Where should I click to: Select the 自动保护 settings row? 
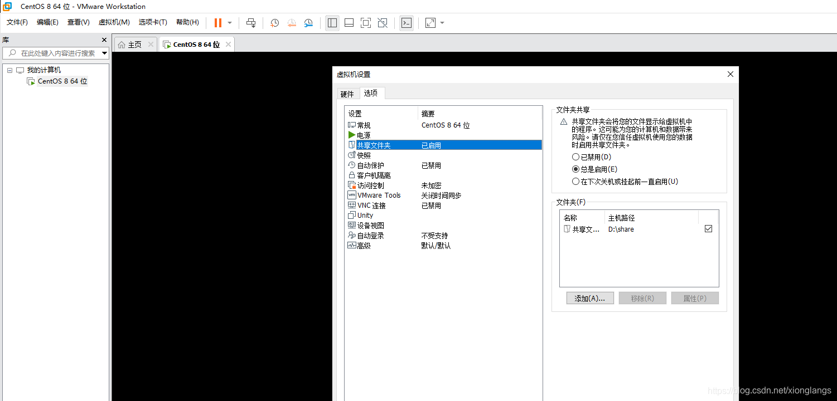[443, 165]
